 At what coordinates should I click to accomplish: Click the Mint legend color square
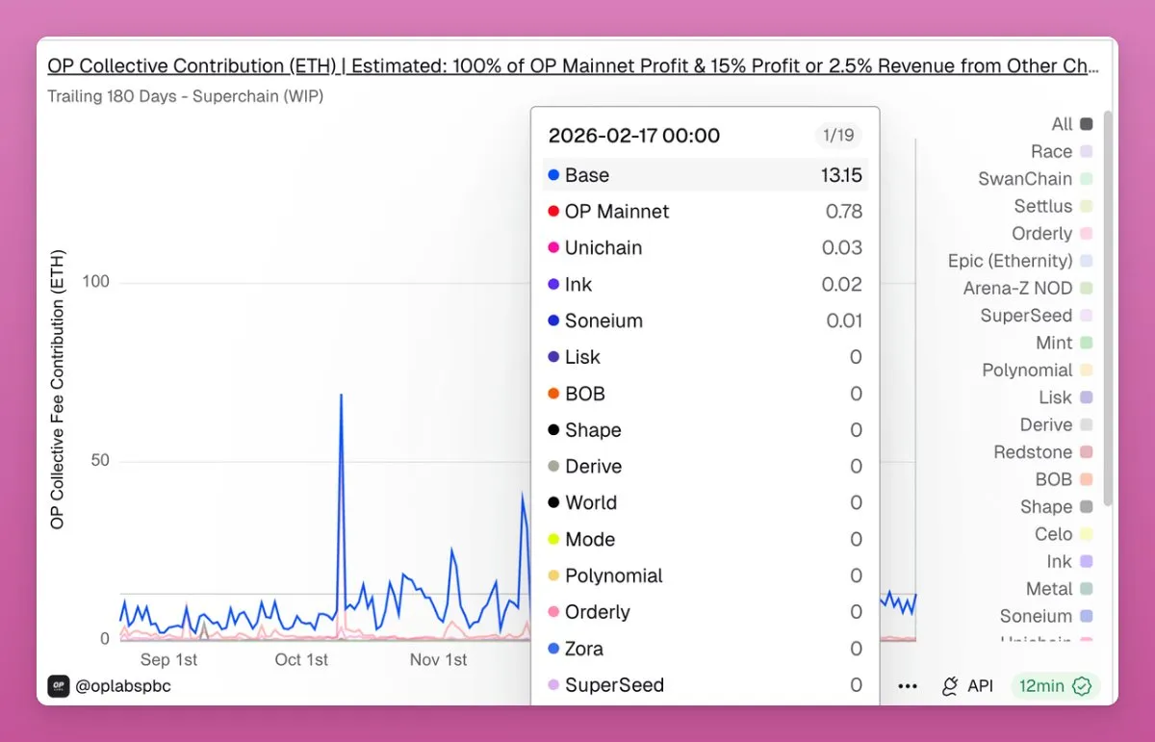point(1086,344)
